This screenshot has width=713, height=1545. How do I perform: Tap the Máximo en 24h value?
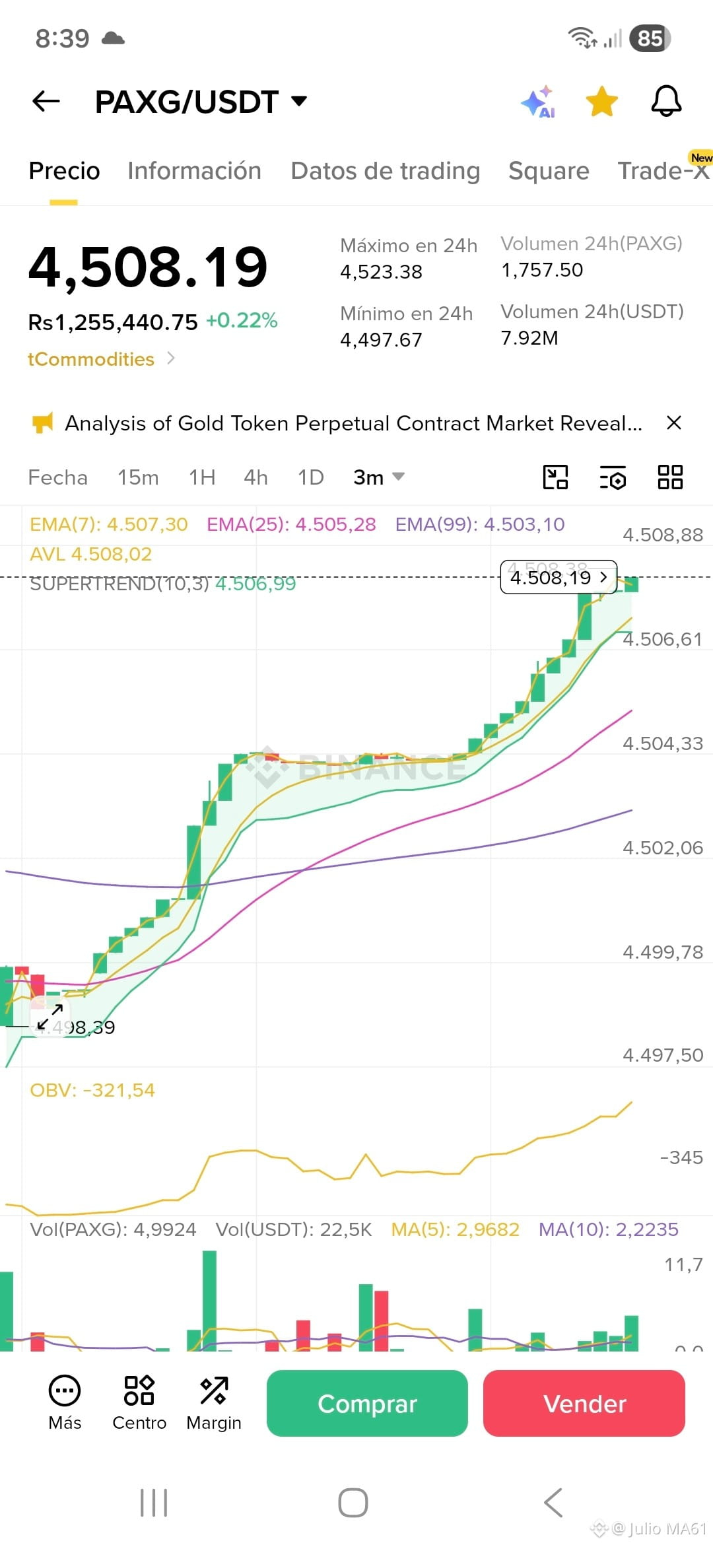tap(381, 272)
